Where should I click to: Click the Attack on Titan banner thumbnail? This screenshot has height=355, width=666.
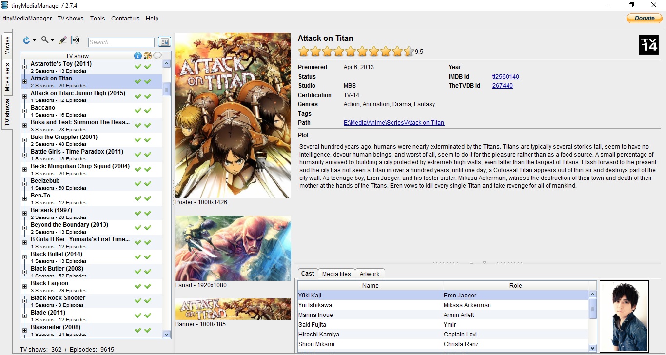(233, 309)
